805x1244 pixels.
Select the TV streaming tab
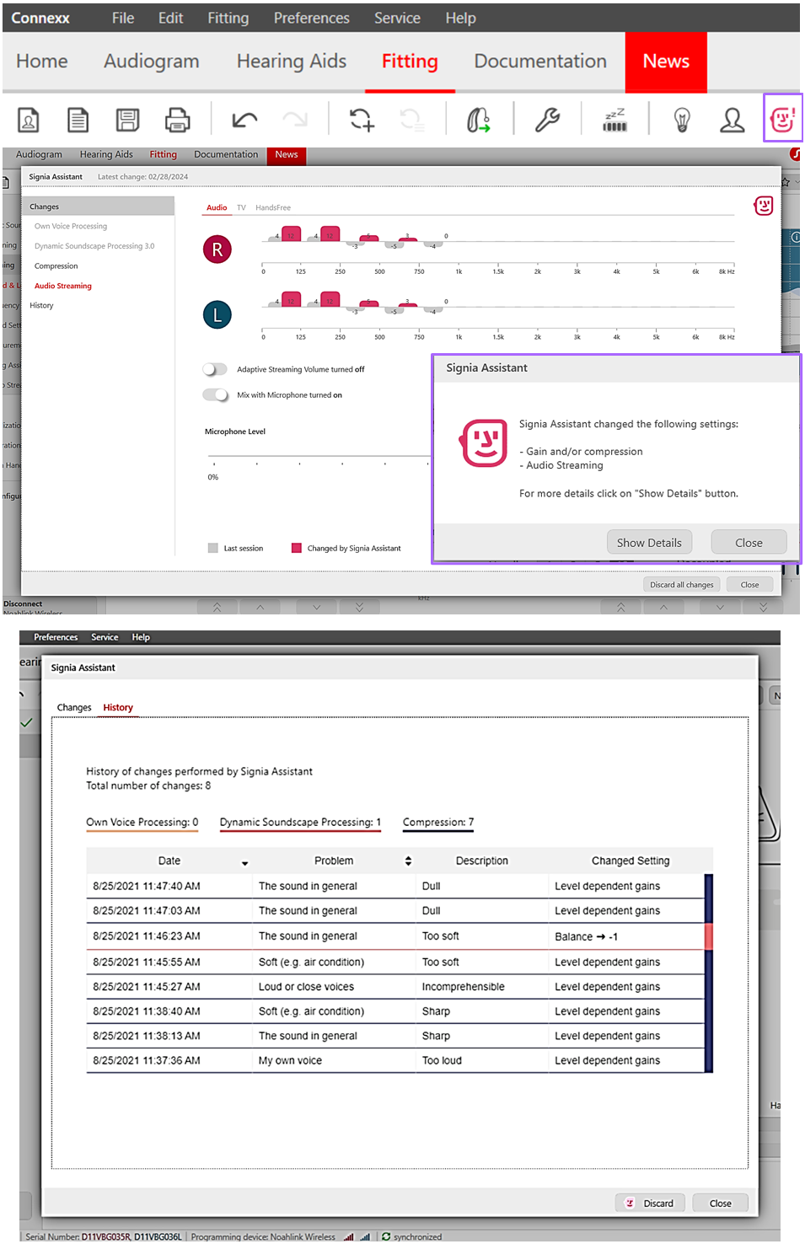click(241, 207)
